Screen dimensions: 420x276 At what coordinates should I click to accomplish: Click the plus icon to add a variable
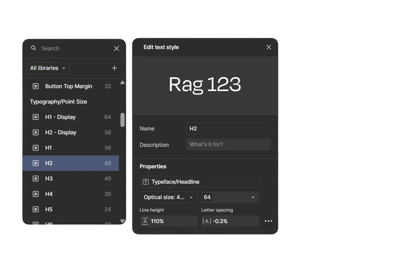[114, 68]
